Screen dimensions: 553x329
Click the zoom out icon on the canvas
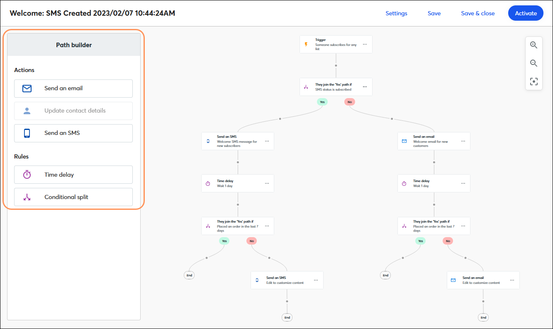(x=534, y=63)
